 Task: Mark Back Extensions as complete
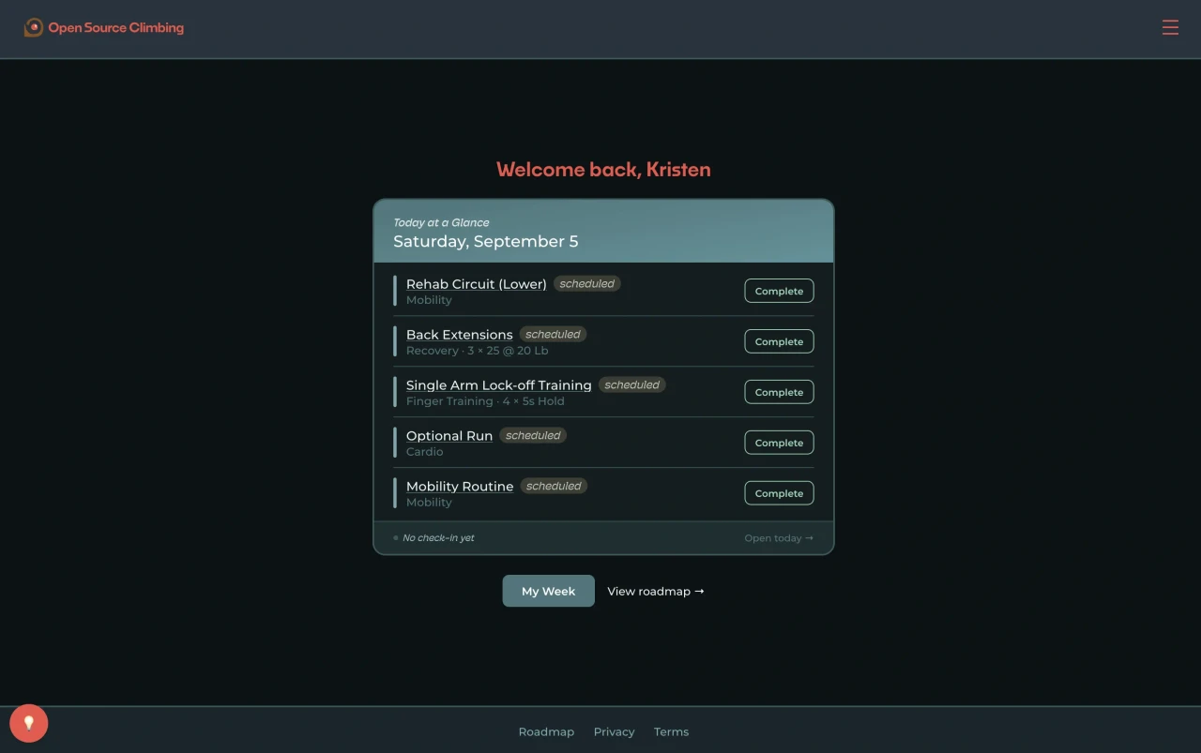(x=779, y=341)
